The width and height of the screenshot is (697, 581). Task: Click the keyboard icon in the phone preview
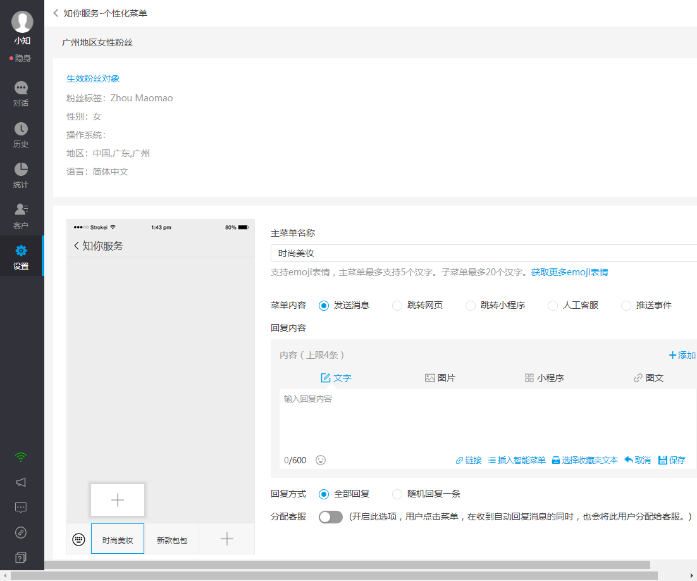tap(77, 539)
